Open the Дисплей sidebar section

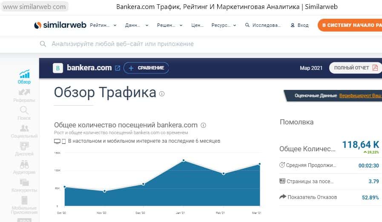pos(24,149)
